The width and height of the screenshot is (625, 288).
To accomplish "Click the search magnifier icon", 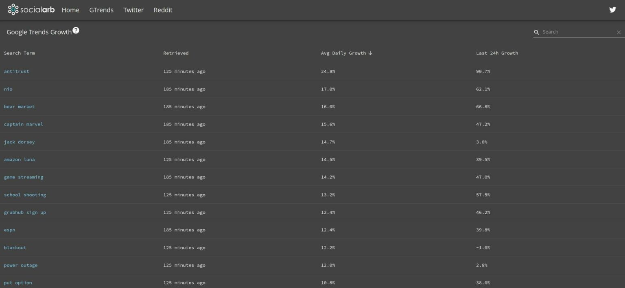I will point(537,32).
